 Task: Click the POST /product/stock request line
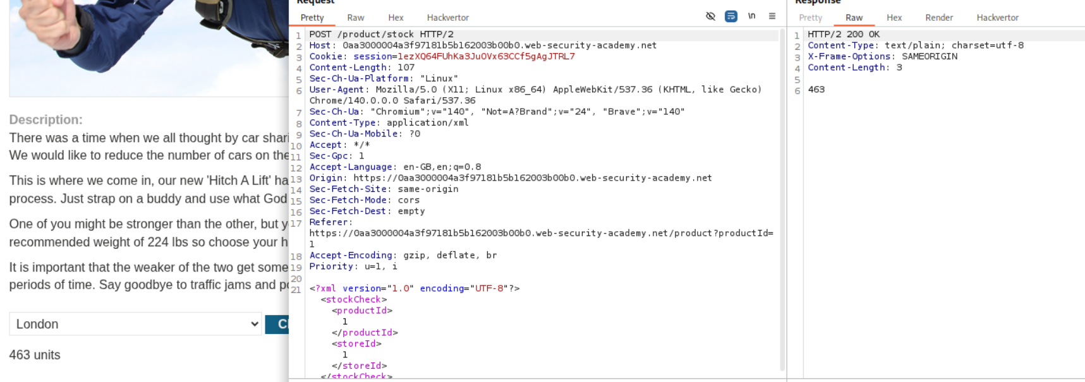coord(381,34)
